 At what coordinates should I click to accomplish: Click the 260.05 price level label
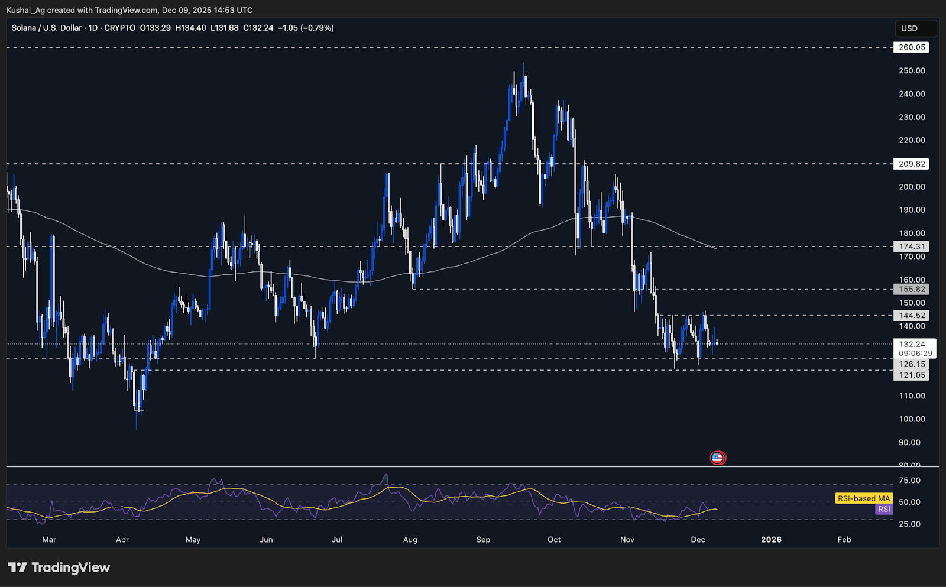click(912, 47)
